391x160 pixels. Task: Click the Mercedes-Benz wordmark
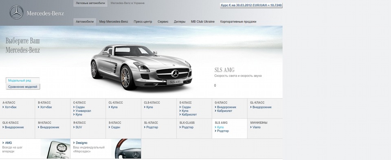(45, 13)
